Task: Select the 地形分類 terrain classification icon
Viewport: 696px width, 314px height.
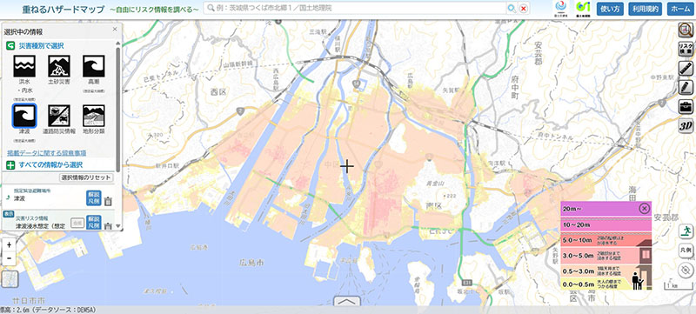Action: 94,117
